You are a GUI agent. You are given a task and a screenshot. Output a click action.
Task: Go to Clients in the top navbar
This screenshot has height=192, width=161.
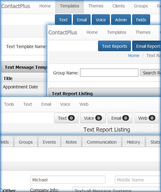pos(119,6)
